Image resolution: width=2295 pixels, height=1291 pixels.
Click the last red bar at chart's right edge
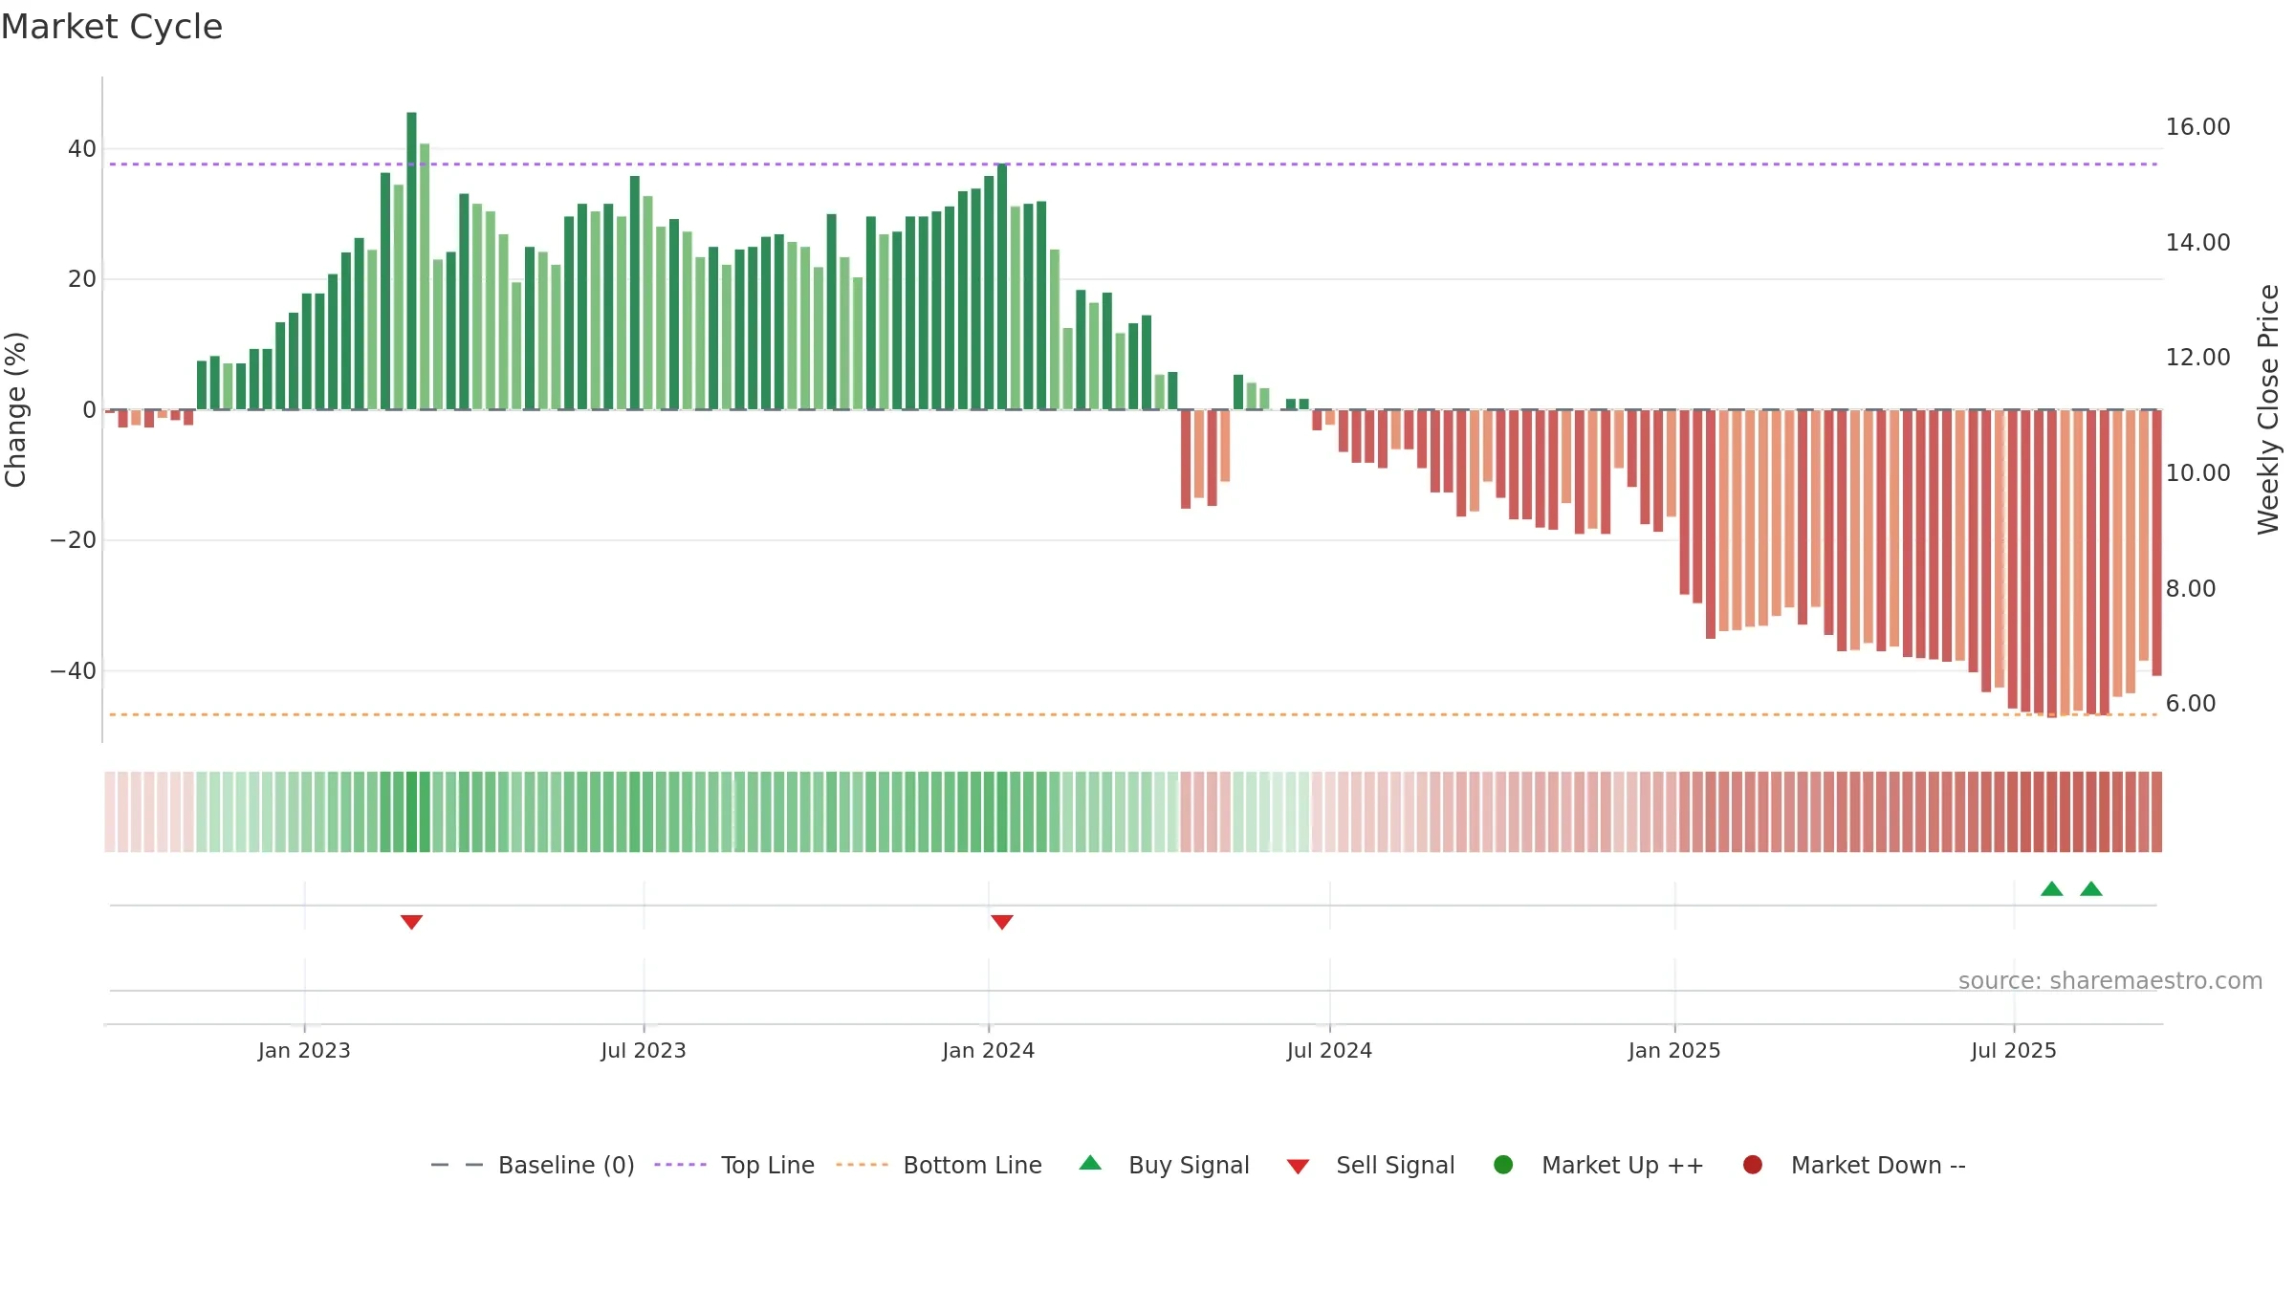point(2157,543)
